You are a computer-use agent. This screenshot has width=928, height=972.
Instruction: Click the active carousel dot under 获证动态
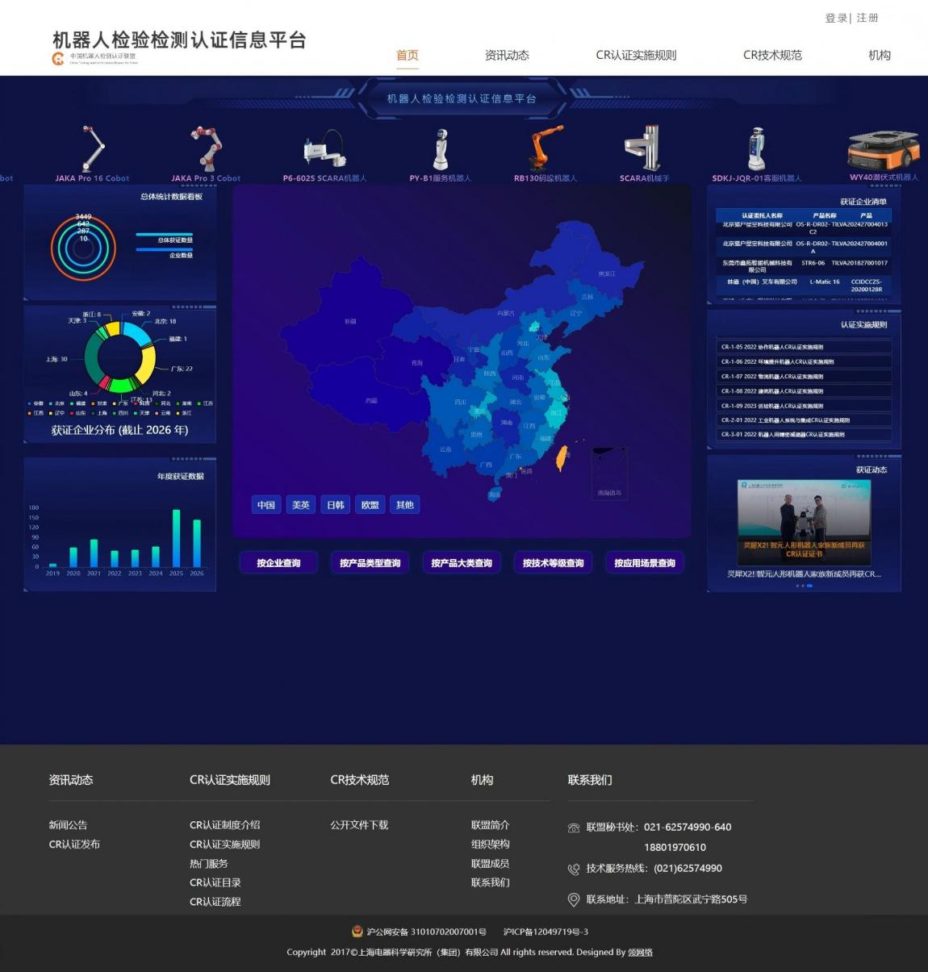(x=809, y=586)
